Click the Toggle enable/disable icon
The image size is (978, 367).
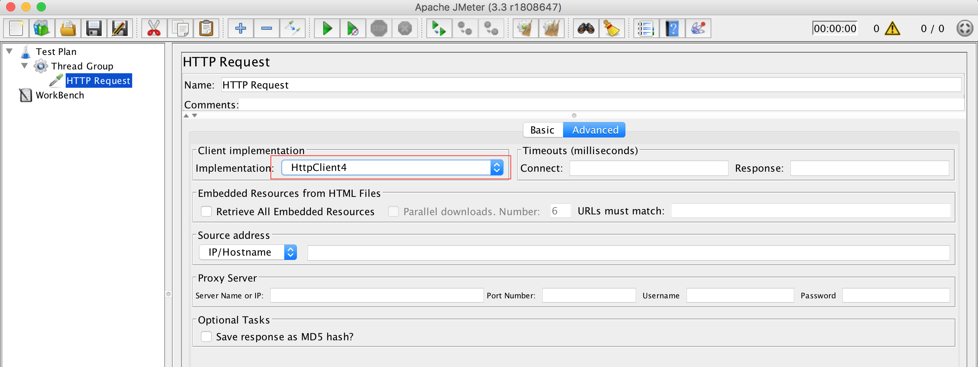292,28
